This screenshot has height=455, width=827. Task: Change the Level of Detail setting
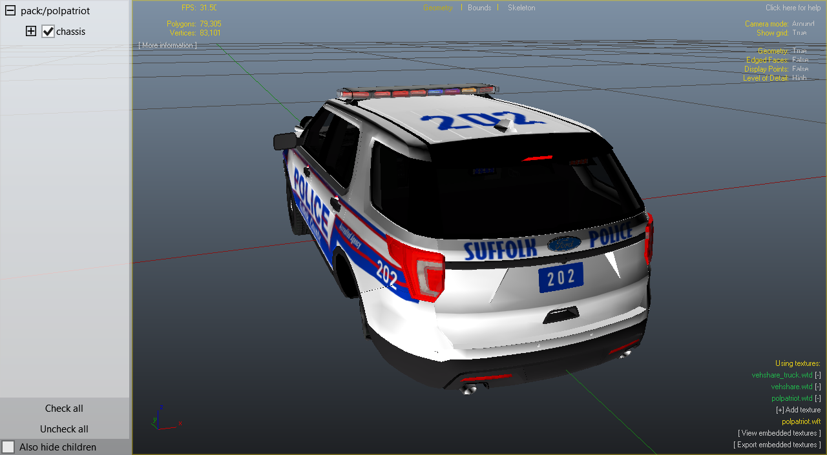799,78
